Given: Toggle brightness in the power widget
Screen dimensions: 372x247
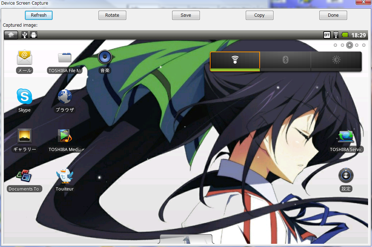Looking at the screenshot, I should pos(336,61).
